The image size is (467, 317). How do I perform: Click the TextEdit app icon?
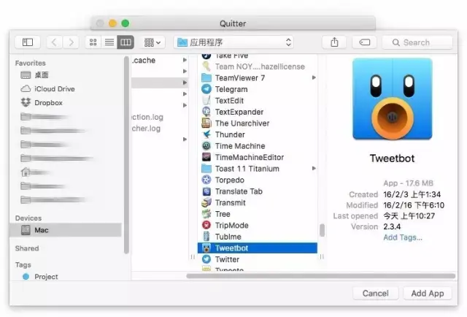[207, 101]
